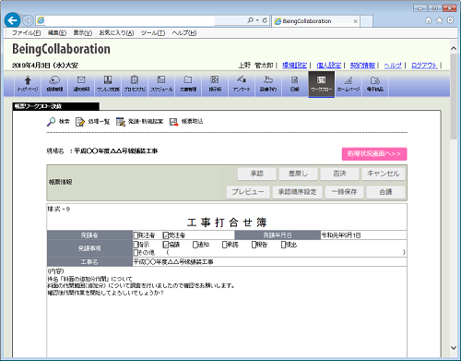This screenshot has width=461, height=361.
Task: Click the 承認順序設定 button
Action: [297, 192]
